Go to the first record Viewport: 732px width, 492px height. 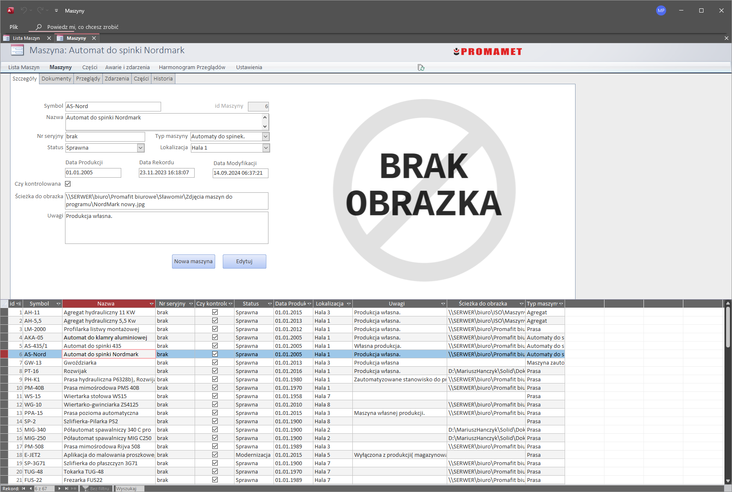click(23, 488)
